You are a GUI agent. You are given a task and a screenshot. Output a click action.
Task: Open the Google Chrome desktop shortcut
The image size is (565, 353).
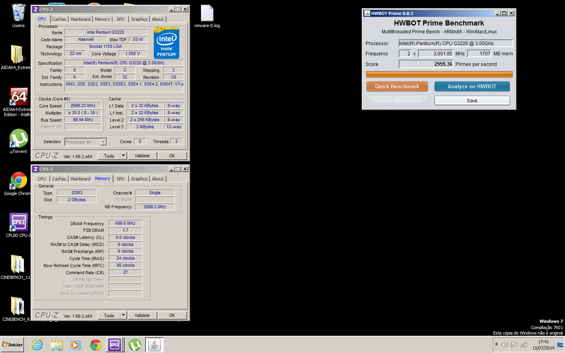coord(18,180)
